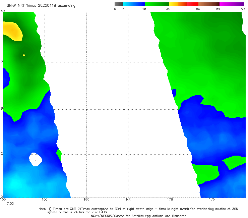Screen dimensions: 248x218
Task: Click the magenta-purple segment of the color bar
Action: point(232,4)
